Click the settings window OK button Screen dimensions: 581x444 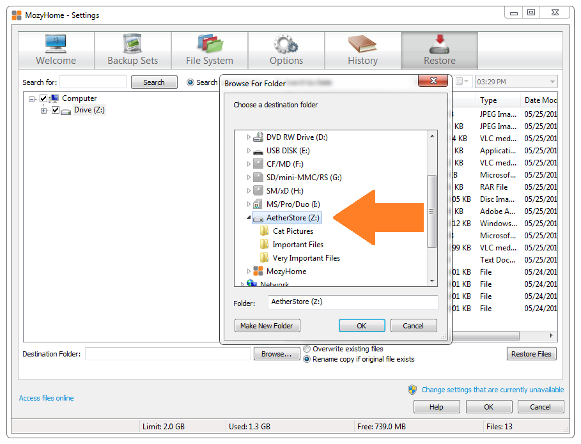tap(489, 406)
